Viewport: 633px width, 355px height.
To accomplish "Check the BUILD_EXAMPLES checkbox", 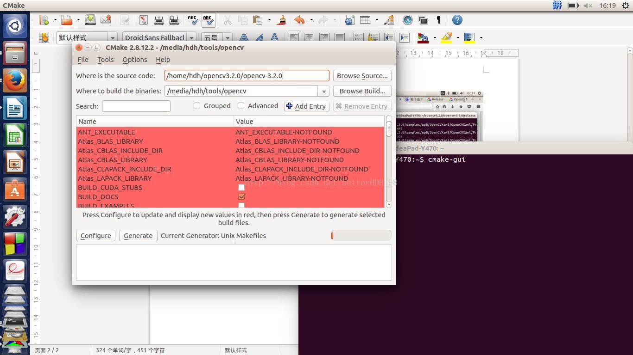I will (241, 205).
